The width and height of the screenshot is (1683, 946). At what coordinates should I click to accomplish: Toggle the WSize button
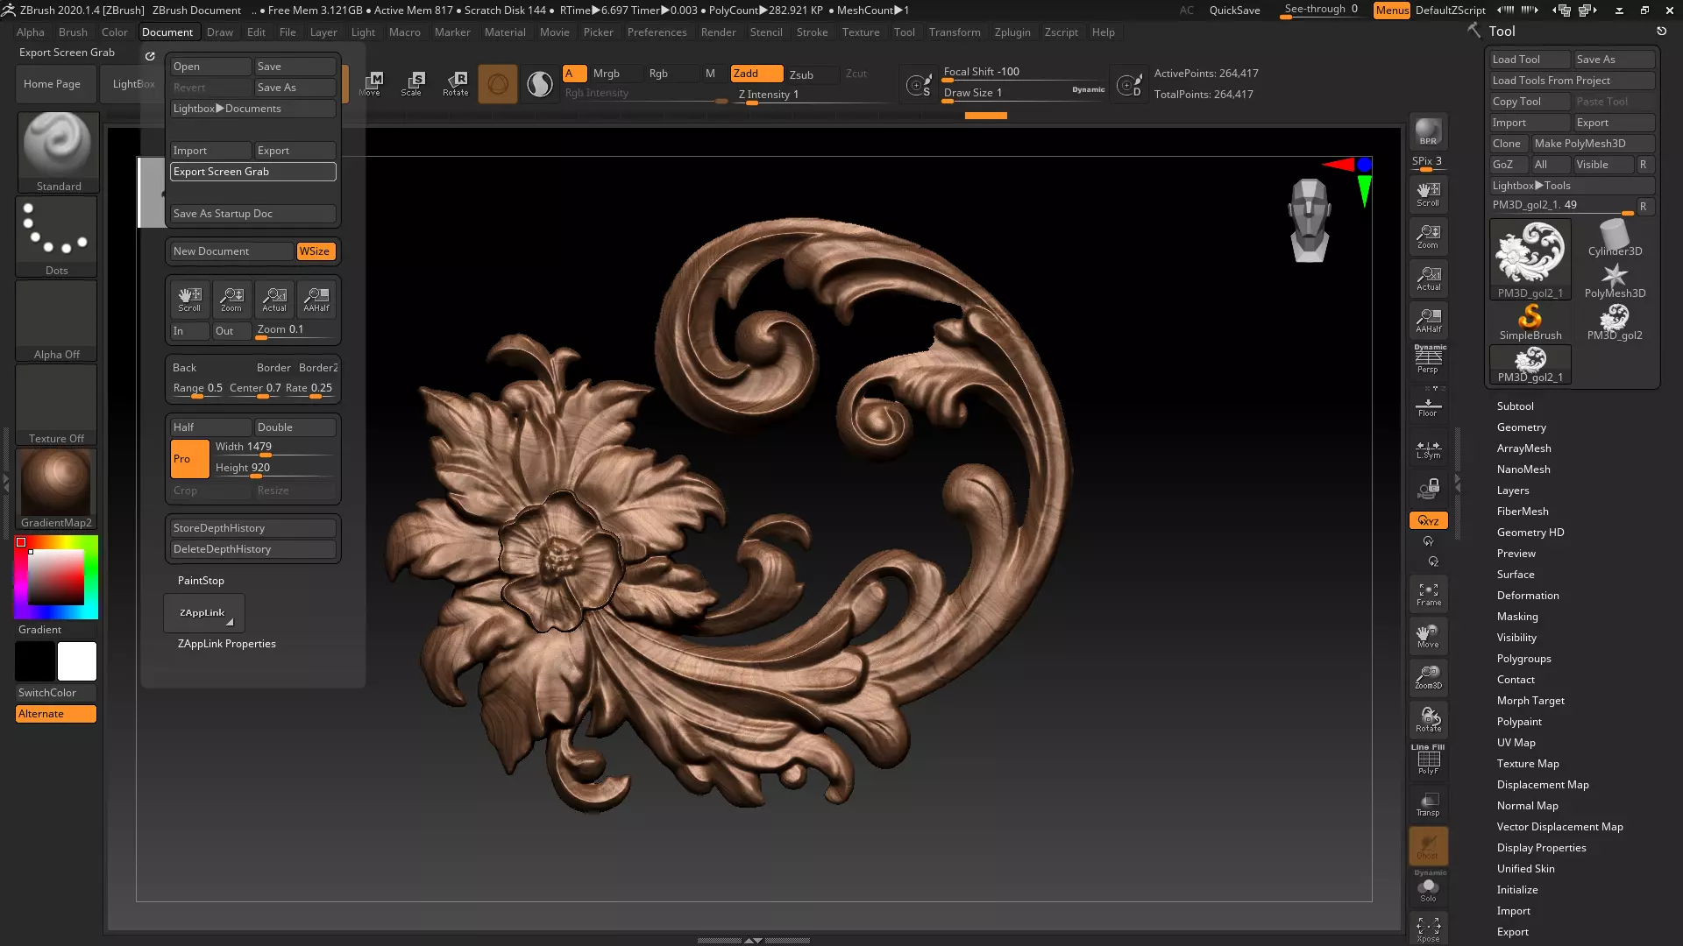(316, 251)
